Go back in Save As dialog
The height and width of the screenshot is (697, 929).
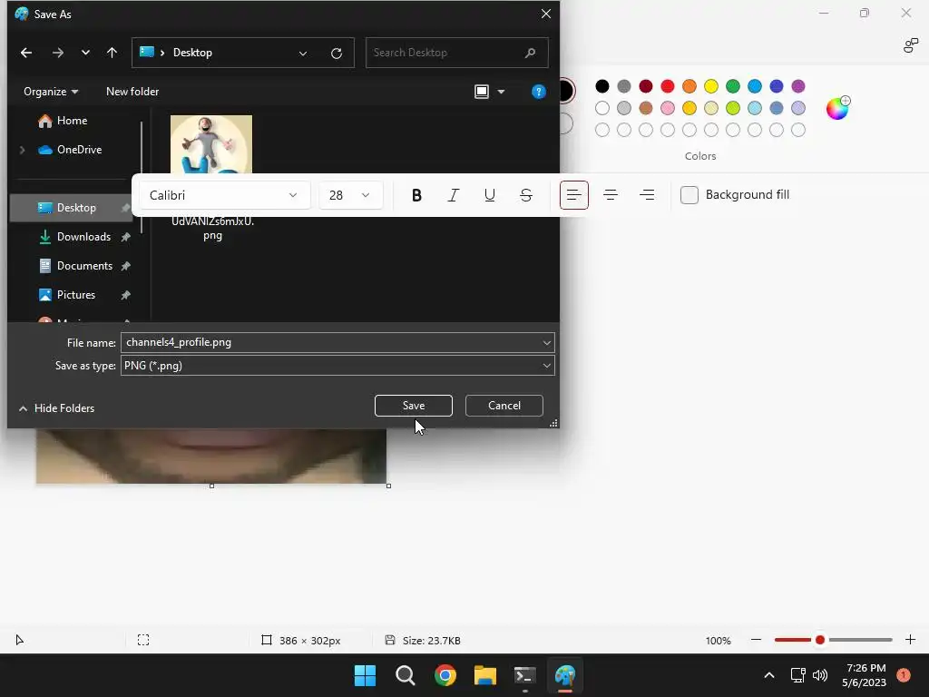[x=26, y=53]
